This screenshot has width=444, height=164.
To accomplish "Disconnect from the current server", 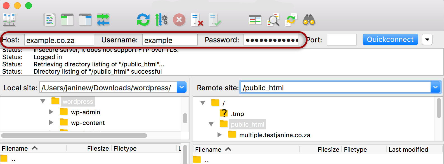I will click(197, 20).
